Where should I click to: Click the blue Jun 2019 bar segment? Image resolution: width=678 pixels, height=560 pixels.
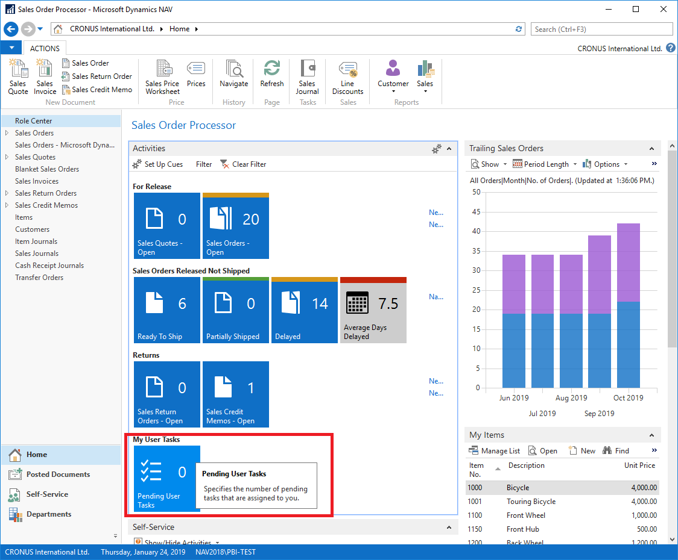[514, 350]
